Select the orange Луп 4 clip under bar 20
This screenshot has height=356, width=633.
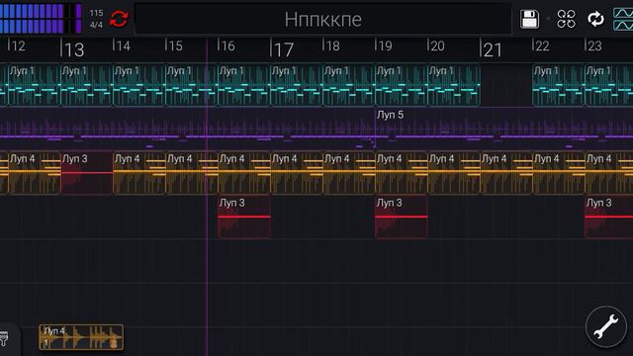[454, 173]
